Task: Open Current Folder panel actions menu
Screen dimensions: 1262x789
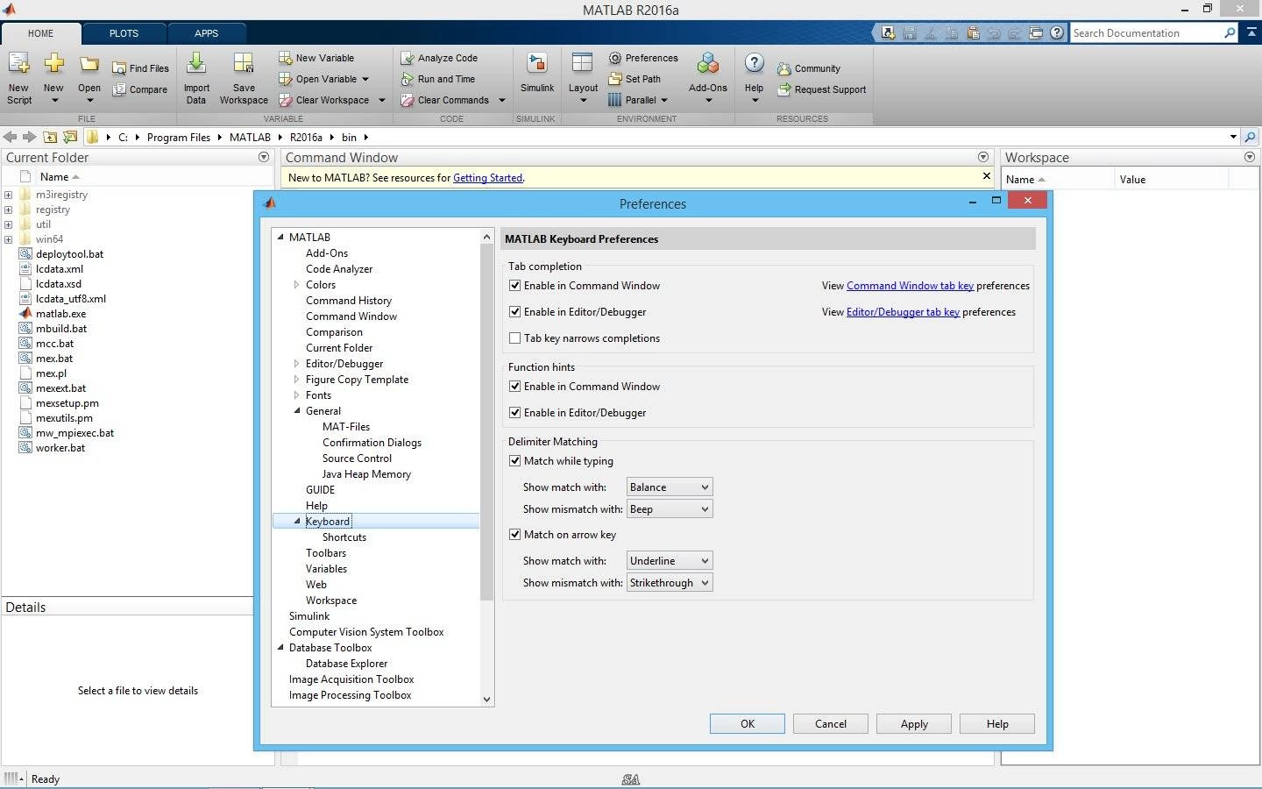Action: click(x=264, y=157)
